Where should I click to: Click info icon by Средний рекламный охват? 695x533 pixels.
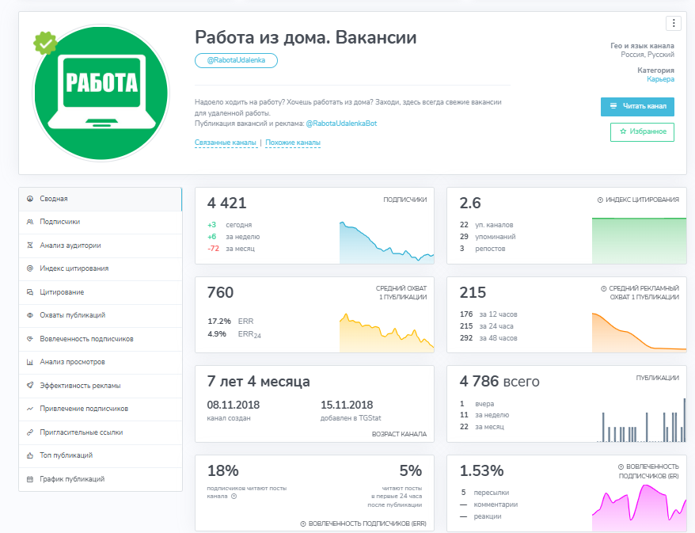[603, 288]
